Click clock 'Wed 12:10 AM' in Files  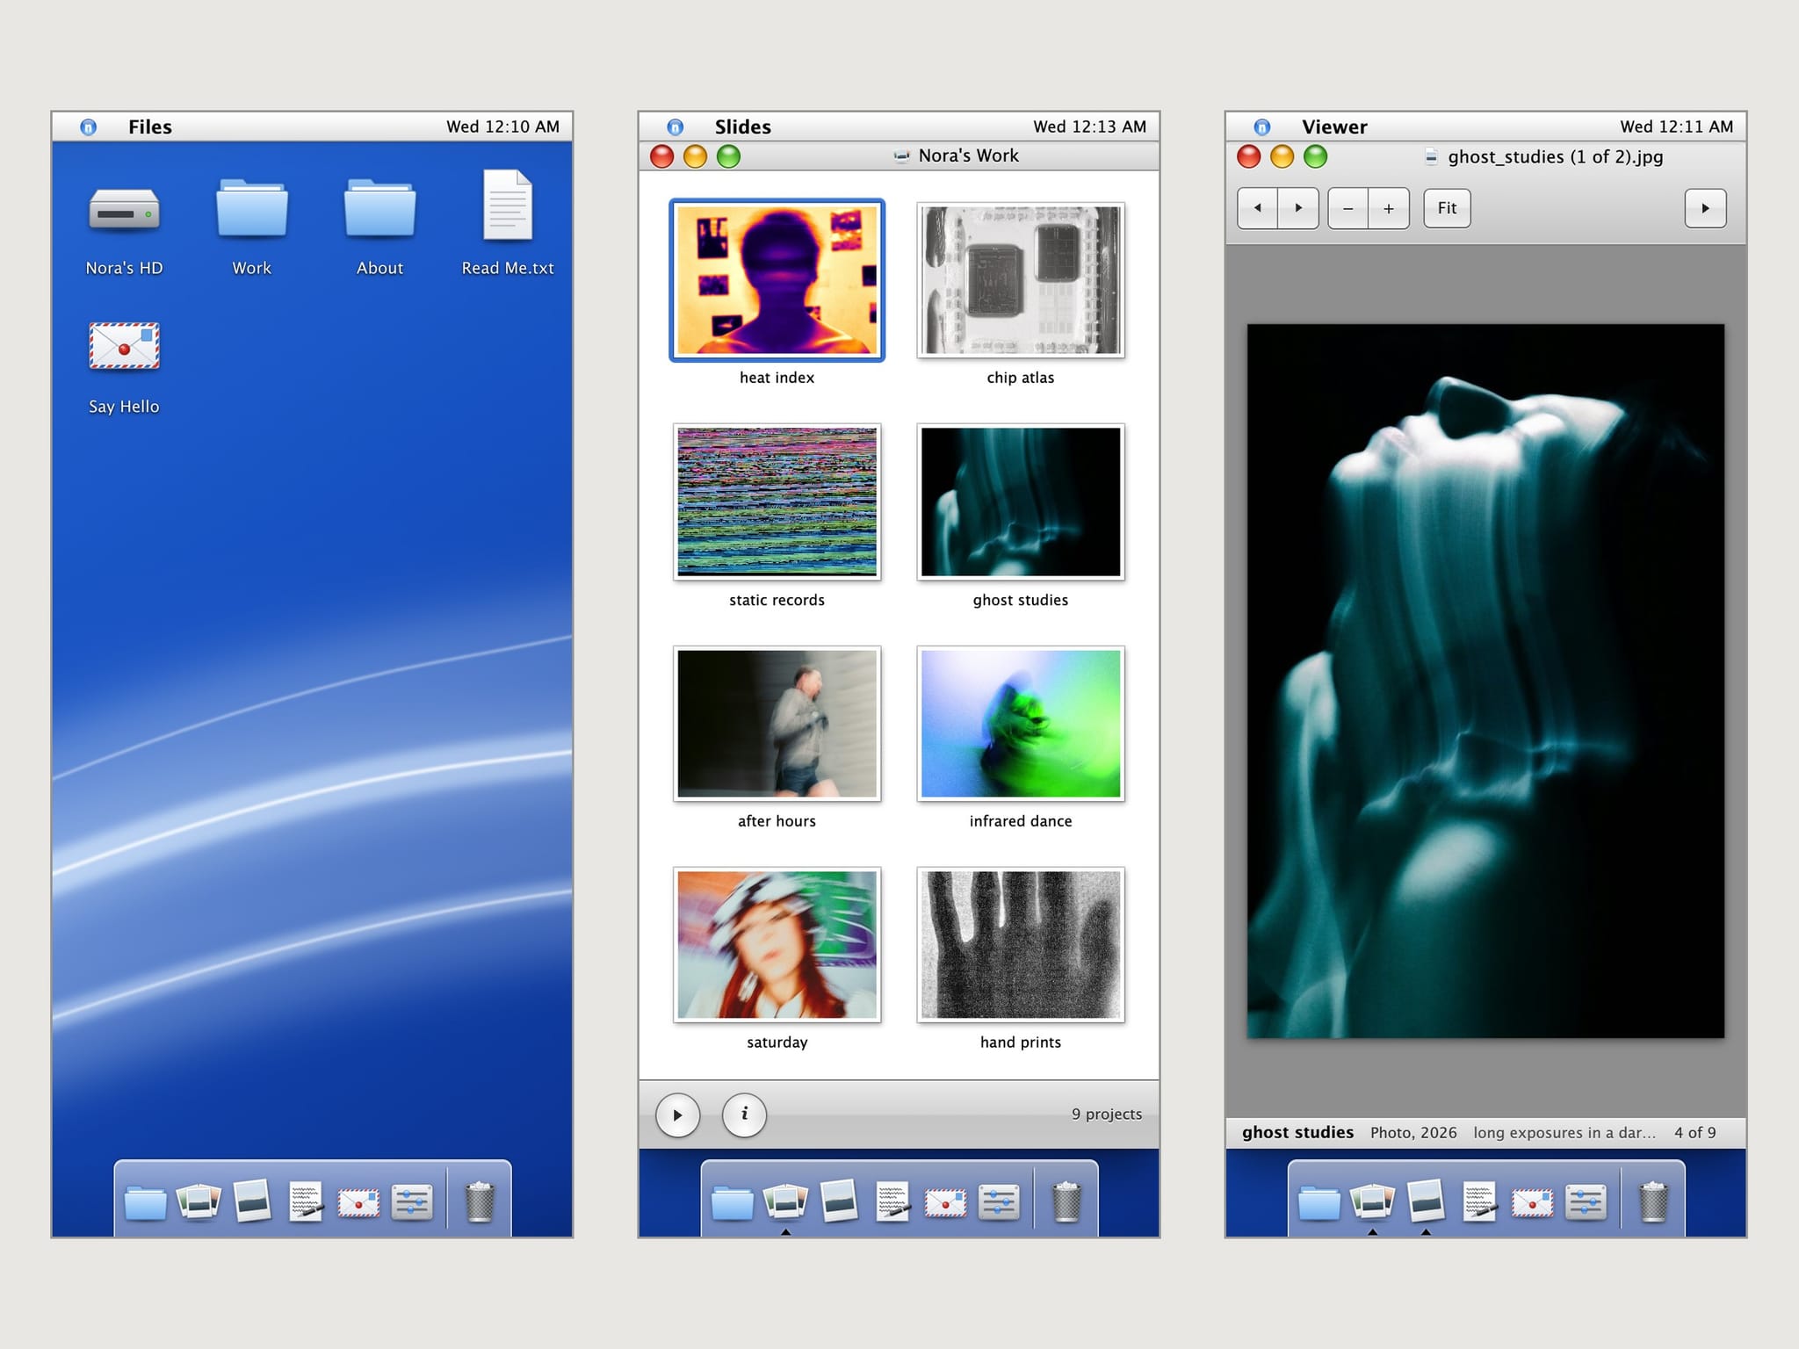[x=502, y=126]
